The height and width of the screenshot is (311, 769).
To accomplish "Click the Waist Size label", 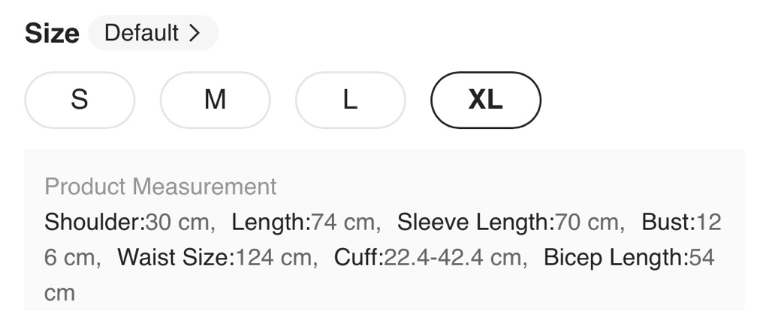I will point(176,258).
